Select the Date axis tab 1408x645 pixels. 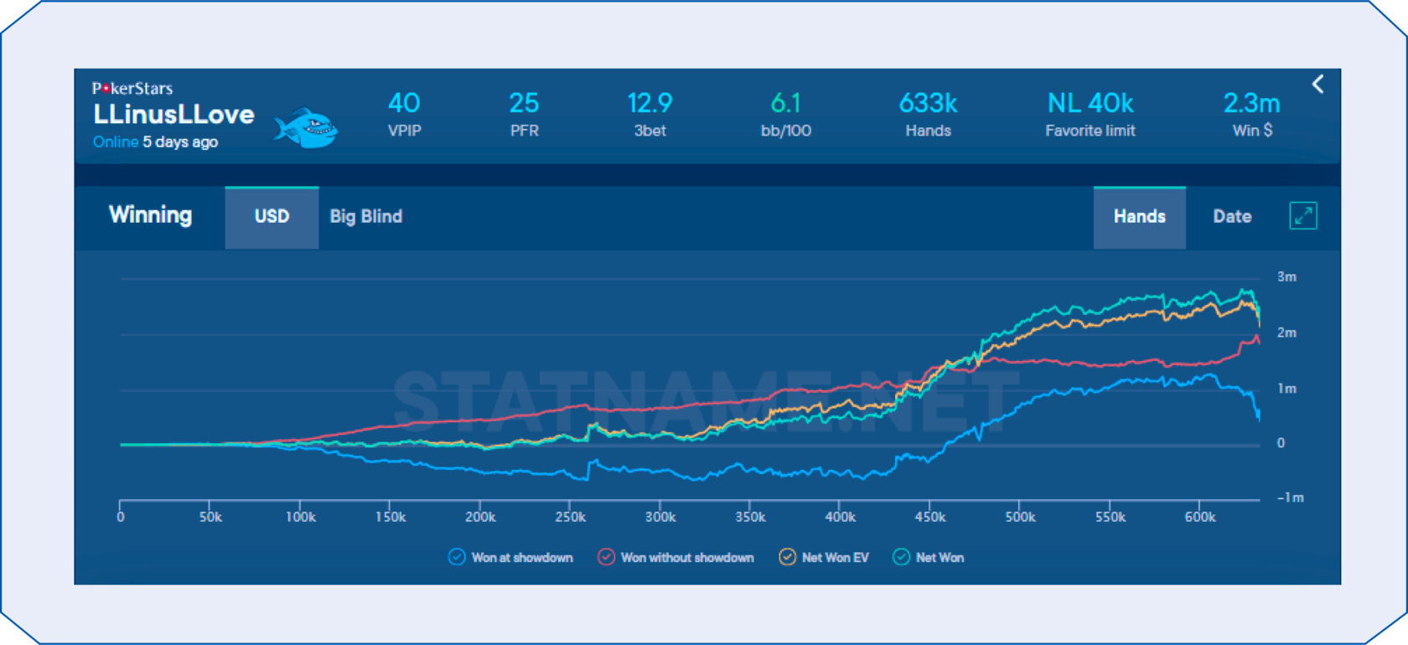(1232, 217)
